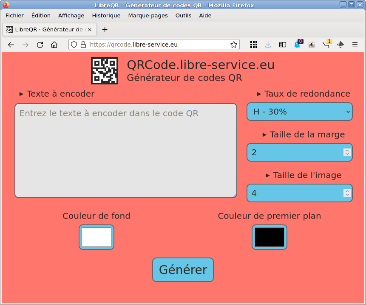Click the 'QRCode.libre-service.eu' heading

(x=201, y=65)
